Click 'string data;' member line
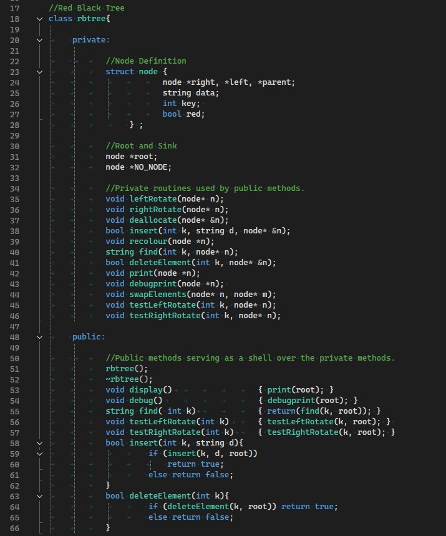Image resolution: width=446 pixels, height=536 pixels. 191,92
